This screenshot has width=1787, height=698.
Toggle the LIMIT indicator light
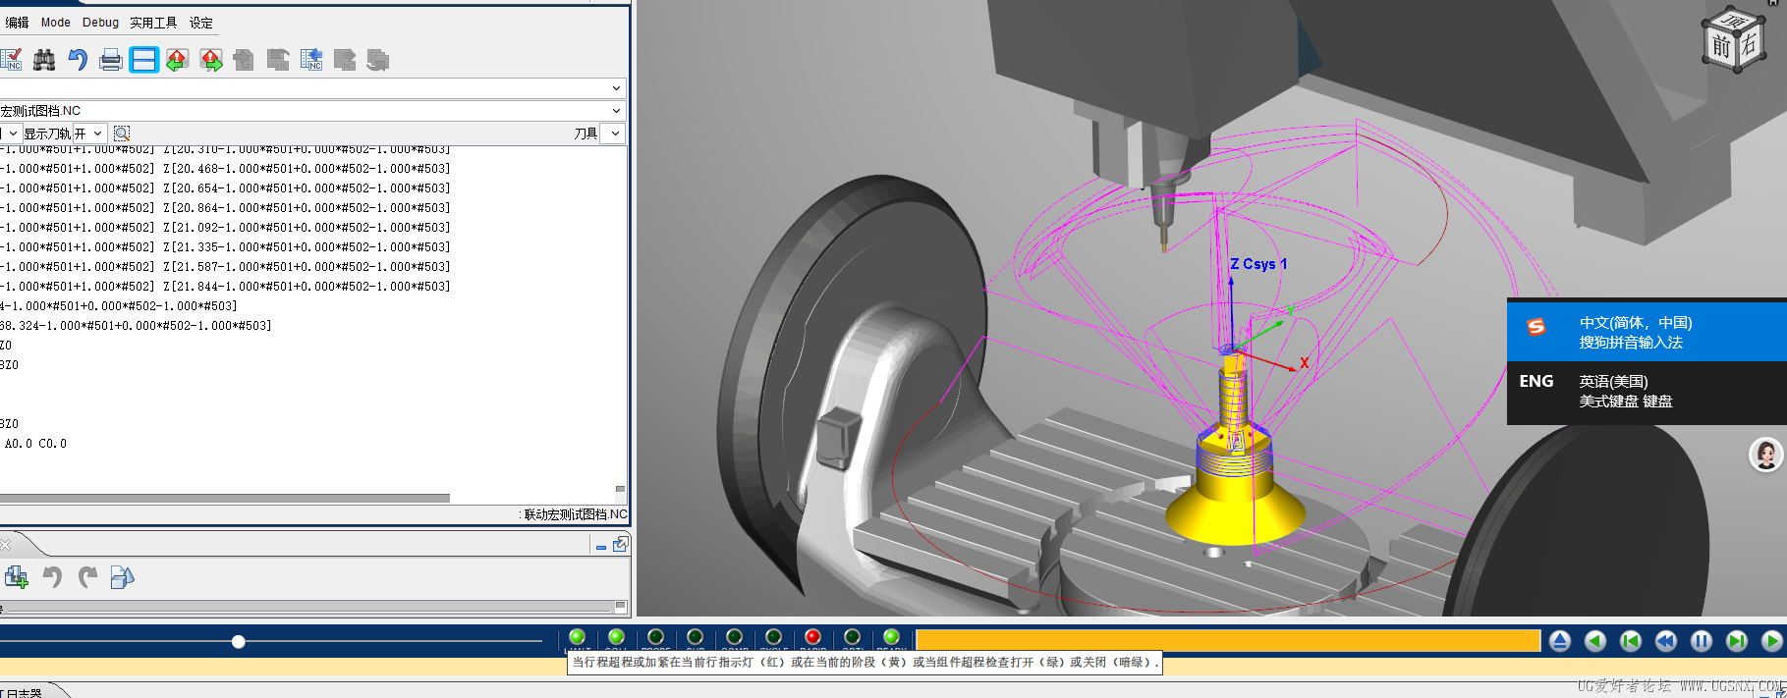pyautogui.click(x=578, y=637)
